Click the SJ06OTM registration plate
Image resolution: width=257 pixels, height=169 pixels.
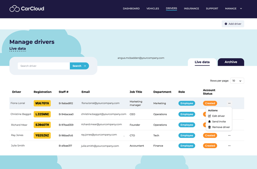click(42, 125)
